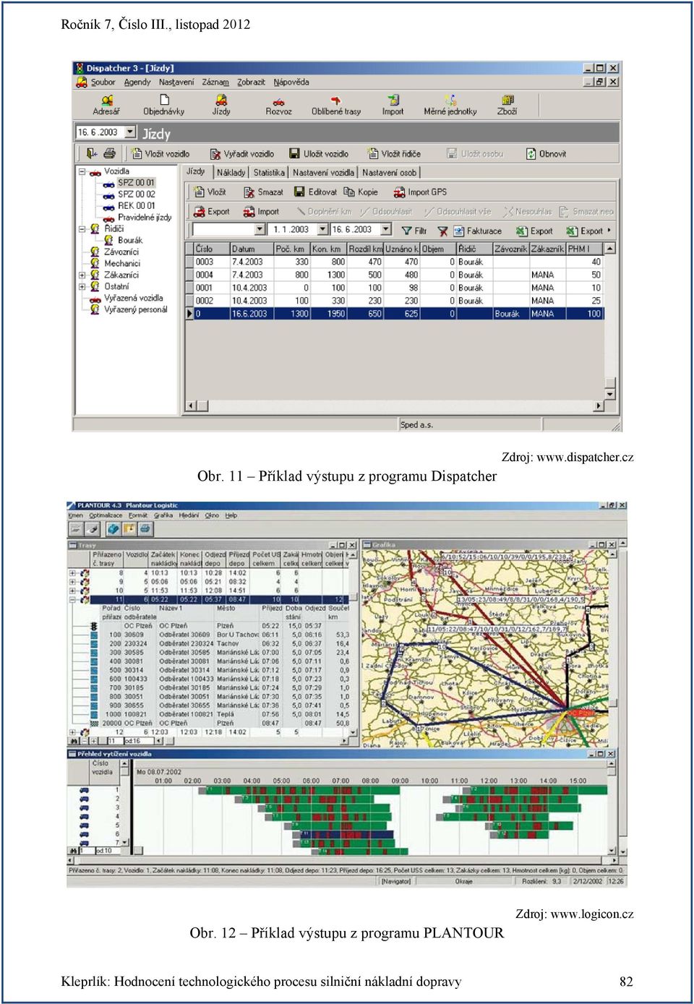
Task: Refresh using the Obnovit button
Action: [547, 154]
